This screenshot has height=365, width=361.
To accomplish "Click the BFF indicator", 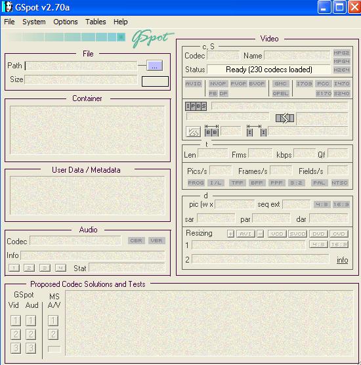I will tap(257, 182).
